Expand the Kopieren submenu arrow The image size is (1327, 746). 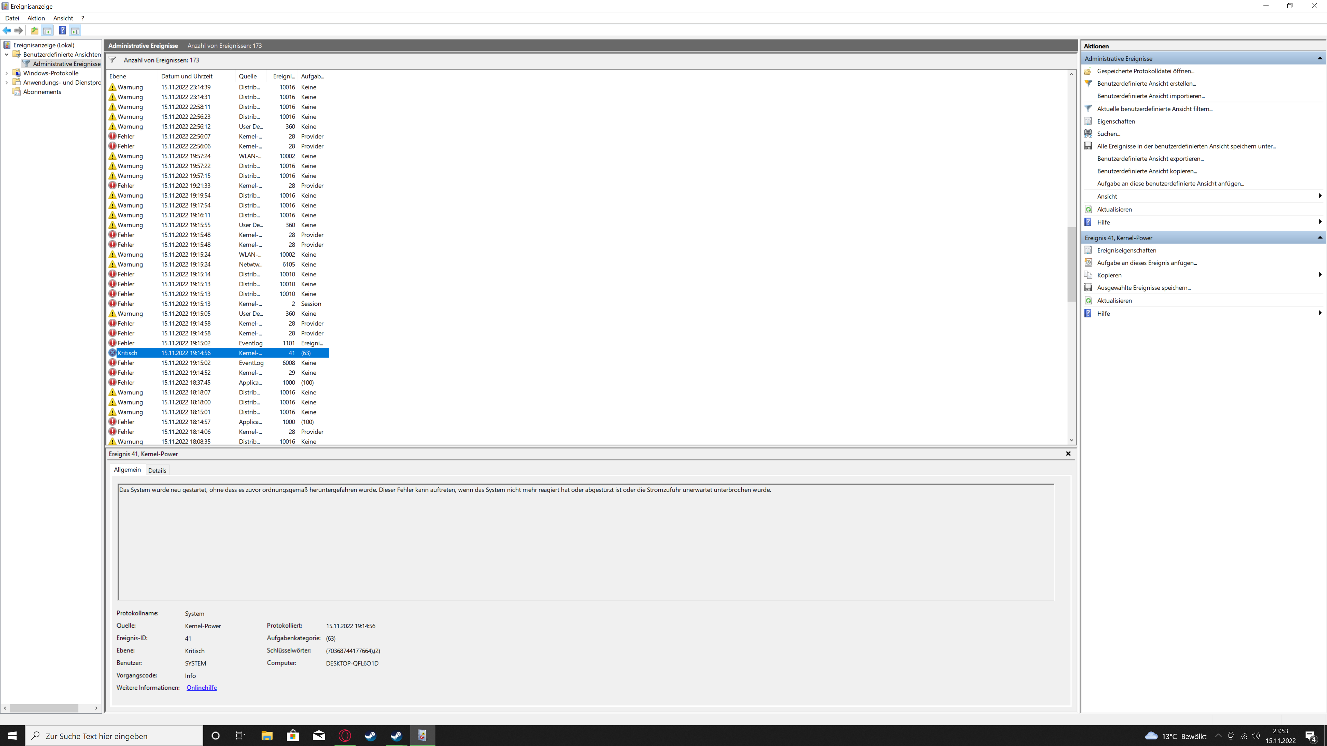pyautogui.click(x=1320, y=275)
